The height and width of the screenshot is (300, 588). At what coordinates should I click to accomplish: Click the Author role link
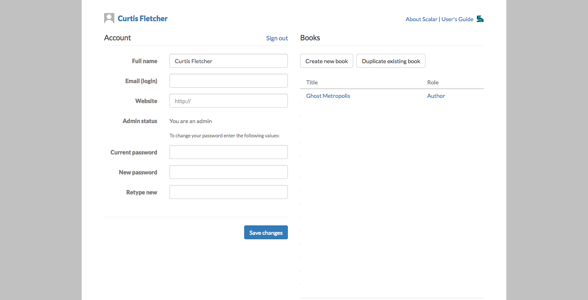[436, 96]
